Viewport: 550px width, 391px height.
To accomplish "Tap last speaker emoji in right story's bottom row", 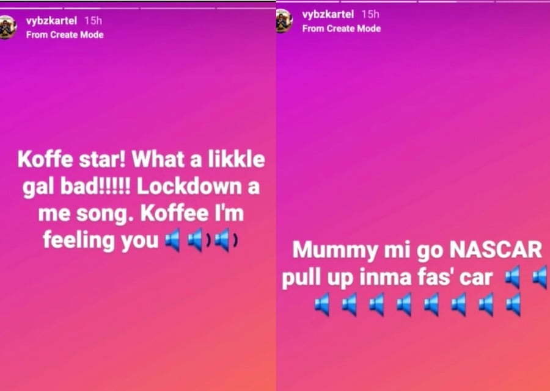I will click(513, 304).
